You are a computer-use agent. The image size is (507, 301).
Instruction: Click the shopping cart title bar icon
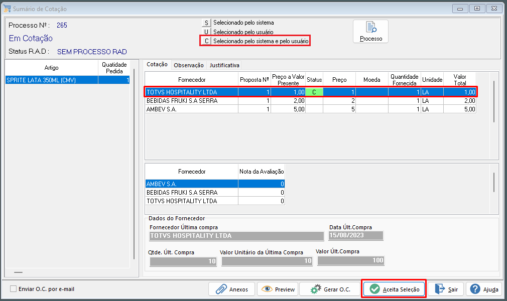click(x=7, y=9)
